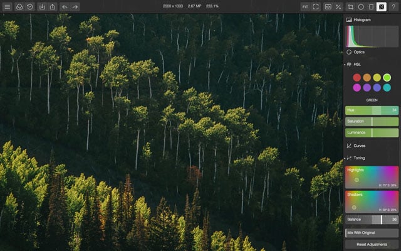Click the import photo icon
401x251 pixels.
tap(42, 7)
